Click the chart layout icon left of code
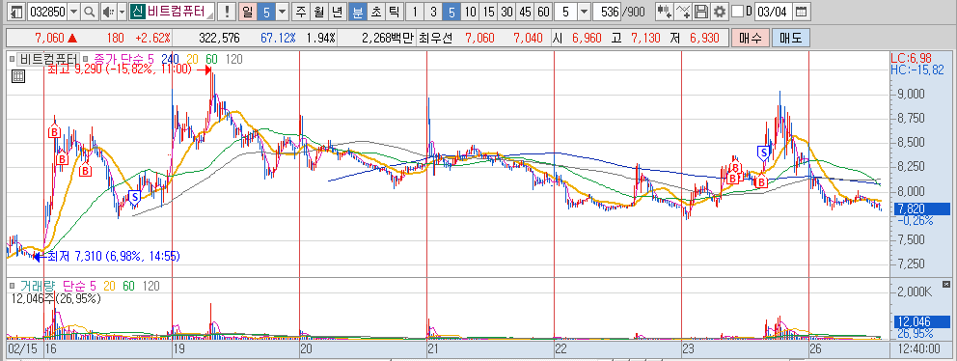 pos(17,11)
